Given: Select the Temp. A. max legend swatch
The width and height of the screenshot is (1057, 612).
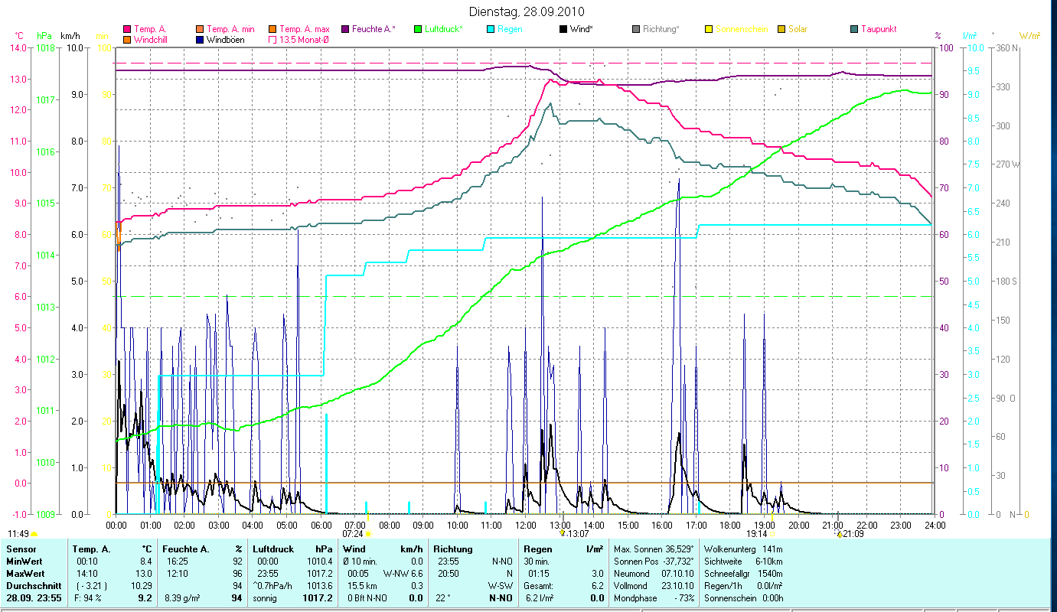Looking at the screenshot, I should pos(272,29).
